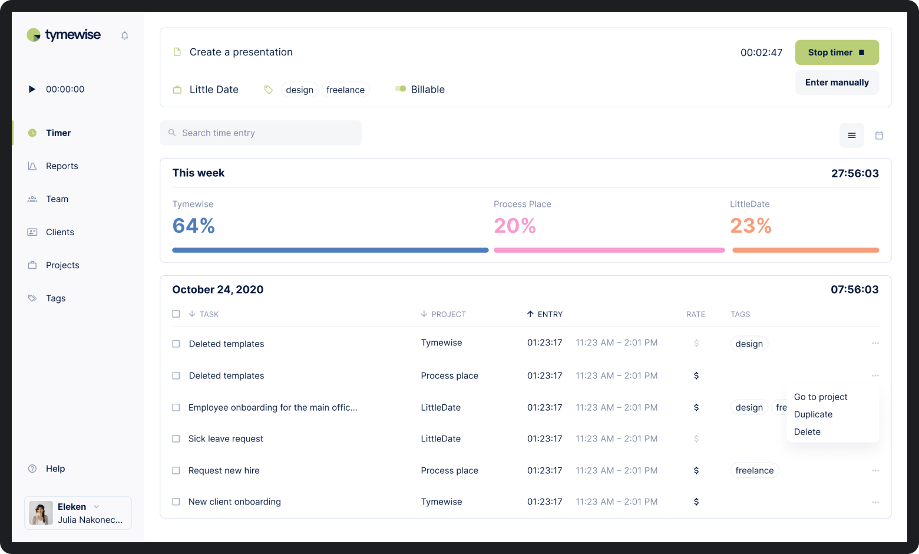Image resolution: width=919 pixels, height=554 pixels.
Task: Check the Request new hire checkbox
Action: tap(176, 470)
